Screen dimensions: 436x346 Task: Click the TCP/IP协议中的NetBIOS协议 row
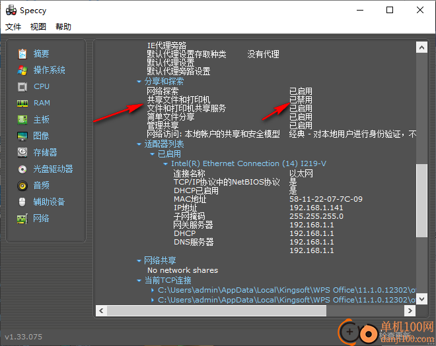pyautogui.click(x=235, y=183)
